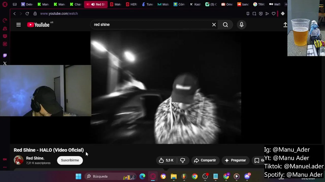The height and width of the screenshot is (182, 325).
Task: Switch to the 'Kash' tab
Action: [x=195, y=4]
